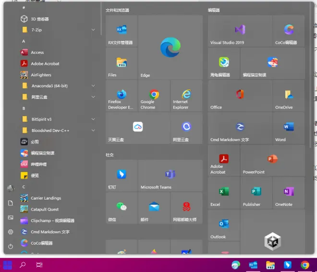
Task: Click the Windows Start button on taskbar
Action: tap(8, 265)
